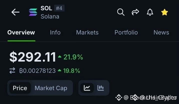The height and width of the screenshot is (104, 179).
Task: Set a price alert with the bell icon
Action: pyautogui.click(x=150, y=12)
